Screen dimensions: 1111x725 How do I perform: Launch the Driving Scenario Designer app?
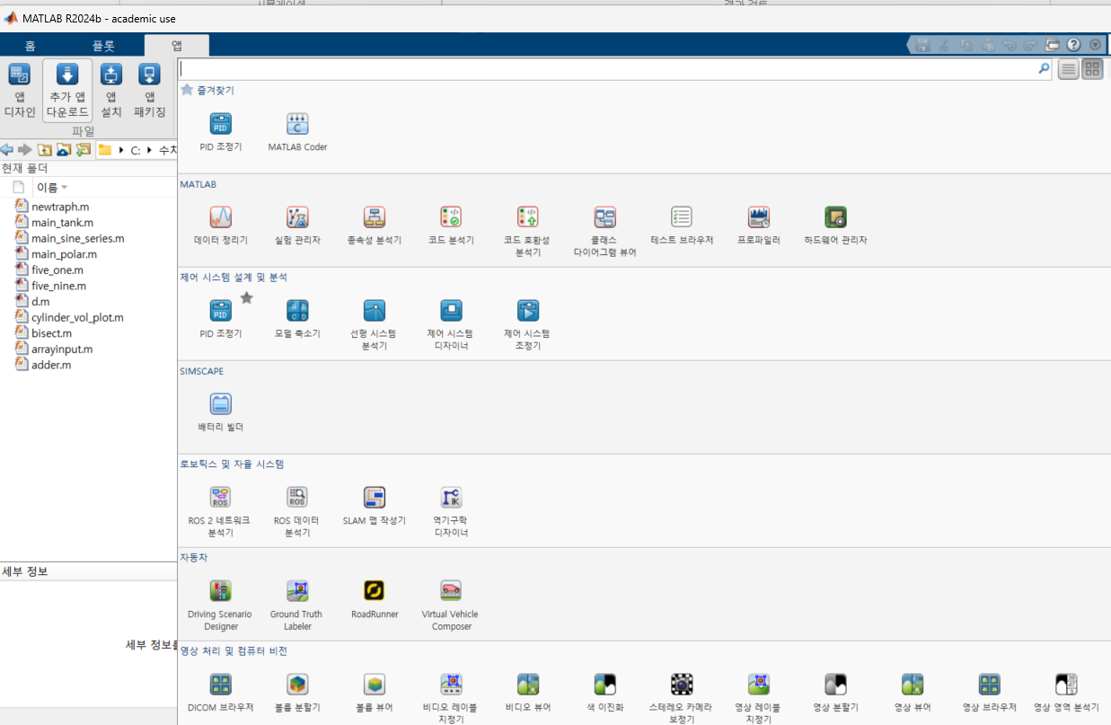[221, 606]
